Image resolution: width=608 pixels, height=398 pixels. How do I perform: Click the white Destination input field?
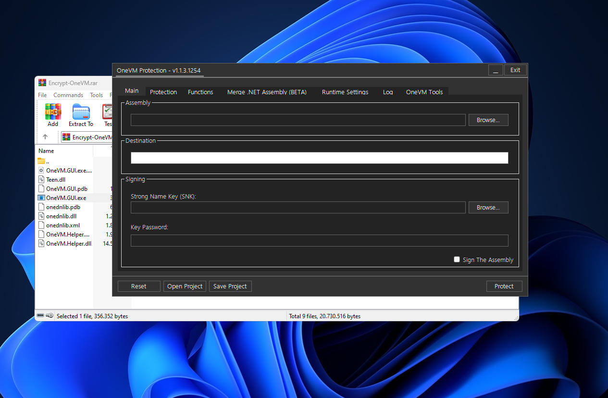[319, 158]
